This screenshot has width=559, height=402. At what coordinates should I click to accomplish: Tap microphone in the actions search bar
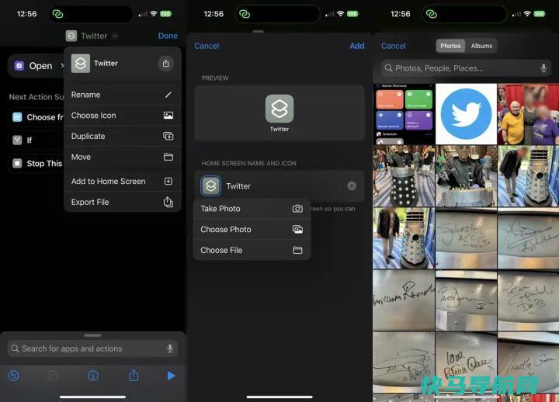(x=170, y=348)
